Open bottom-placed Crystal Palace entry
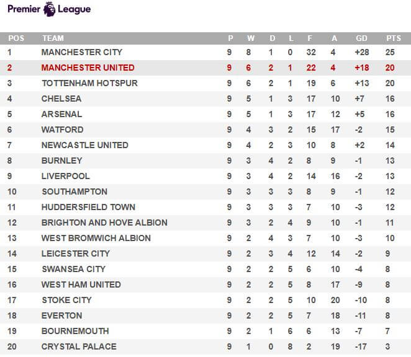Screen dimensions: 411x357 coord(79,346)
